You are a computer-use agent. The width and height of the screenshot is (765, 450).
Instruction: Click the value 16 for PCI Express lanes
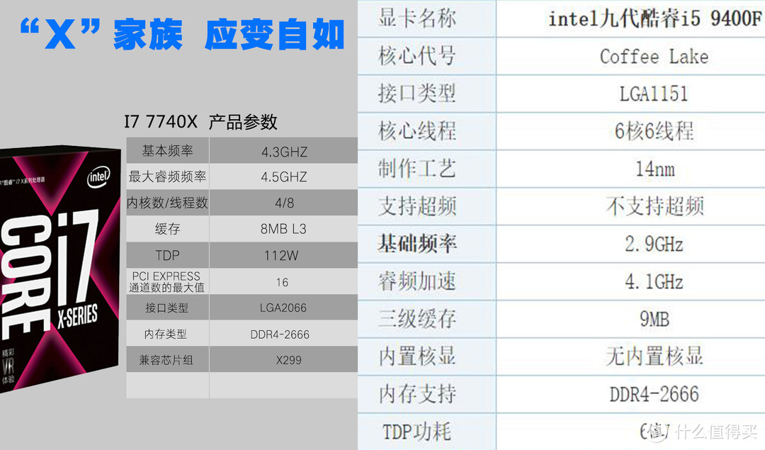coord(282,282)
